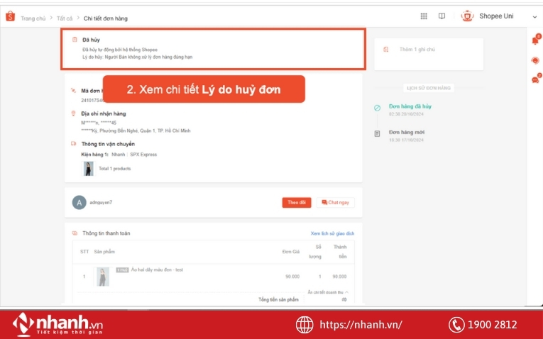
Task: Open product thumbnail in payment table
Action: pos(103,276)
